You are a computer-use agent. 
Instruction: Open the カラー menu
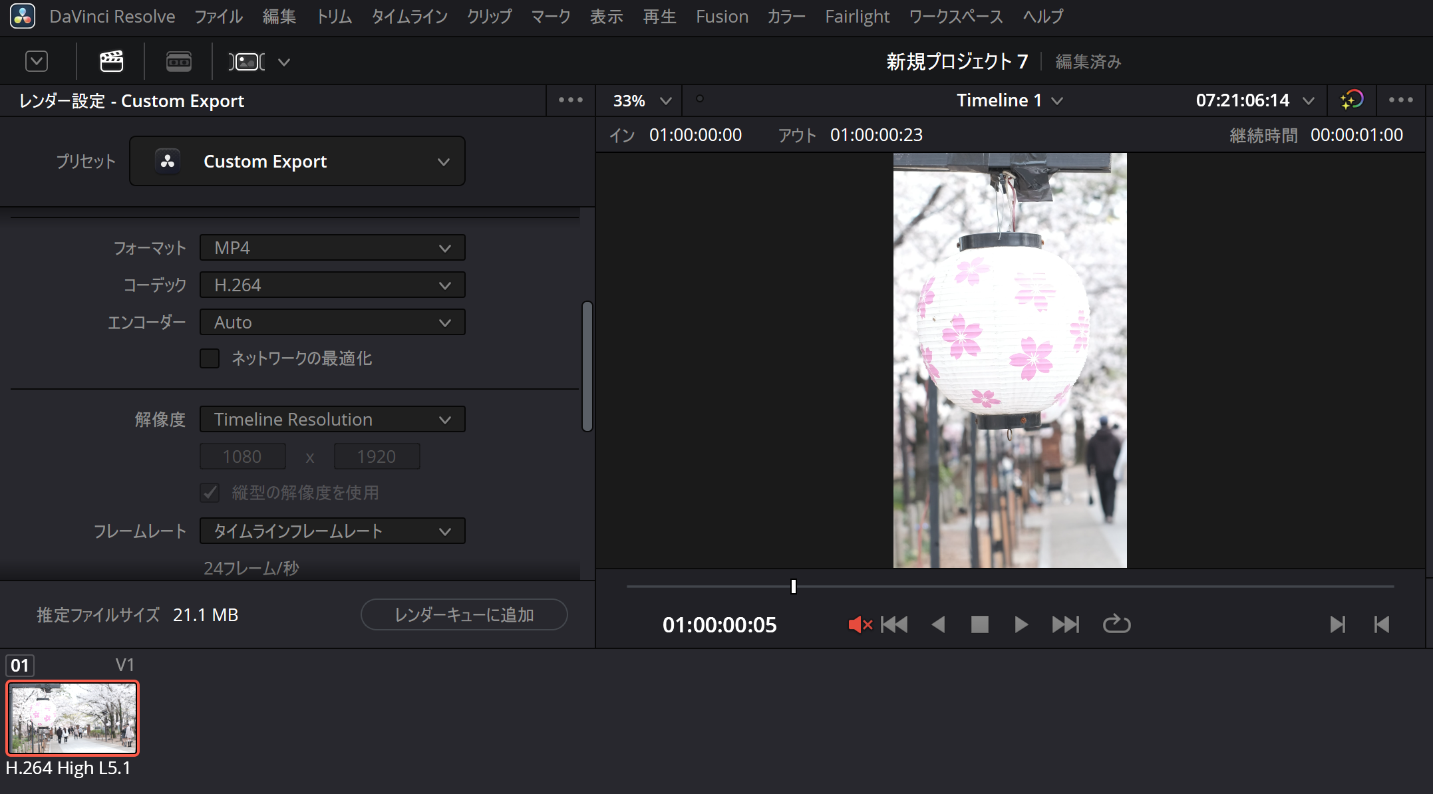(x=786, y=17)
